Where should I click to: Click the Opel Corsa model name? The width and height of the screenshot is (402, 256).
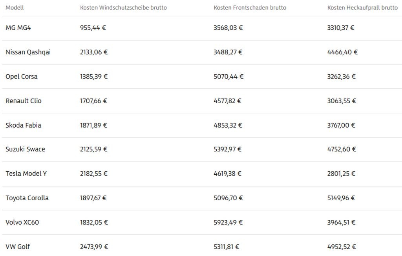pos(22,77)
